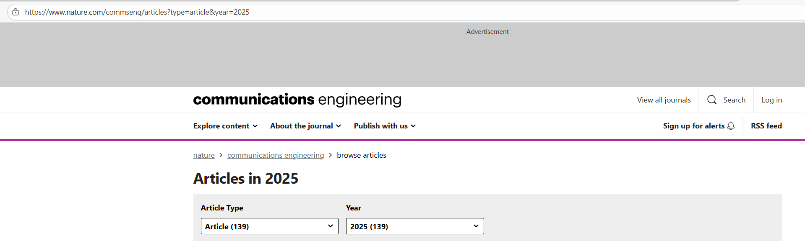
Task: Go to communications engineering breadcrumb link
Action: pyautogui.click(x=276, y=155)
